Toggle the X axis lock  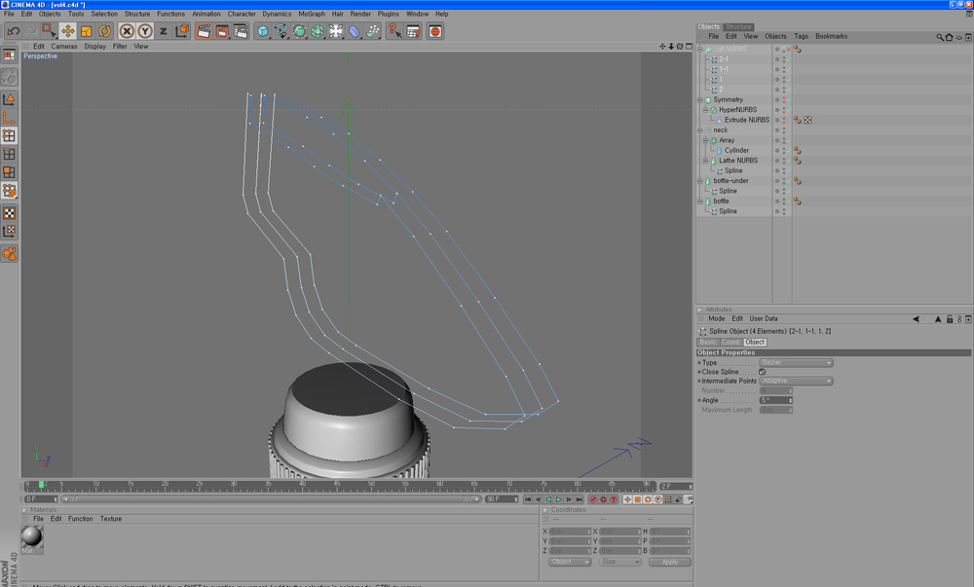point(127,31)
